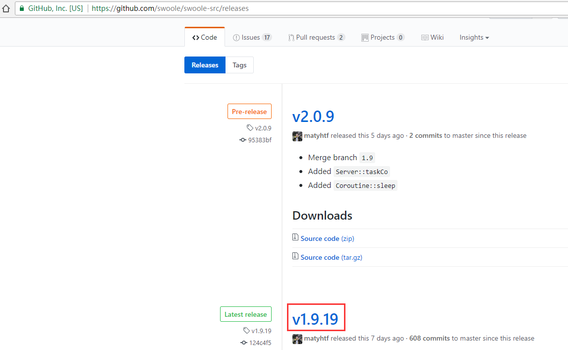Click the github.com address bar URL

[170, 8]
